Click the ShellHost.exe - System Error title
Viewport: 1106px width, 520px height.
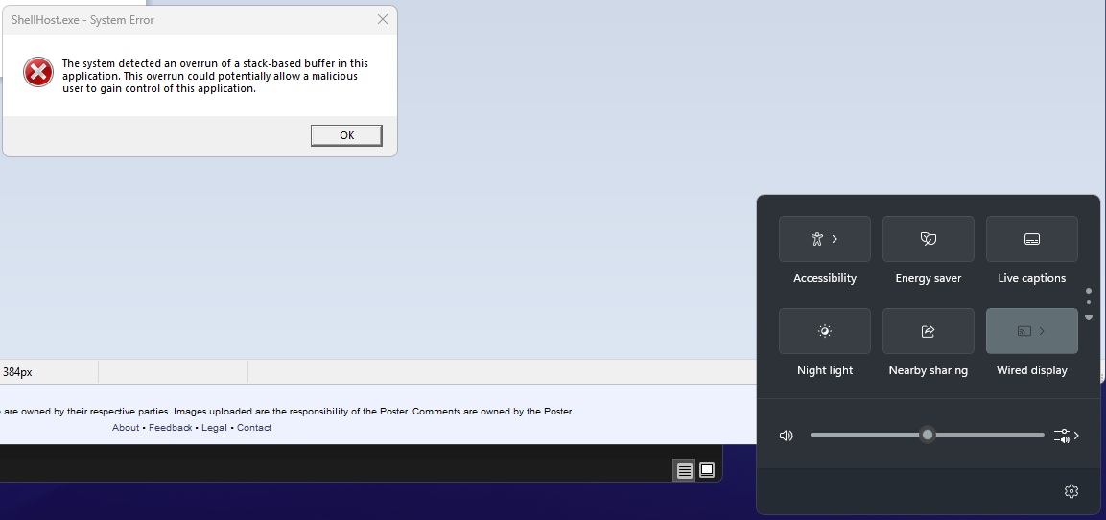pos(82,20)
